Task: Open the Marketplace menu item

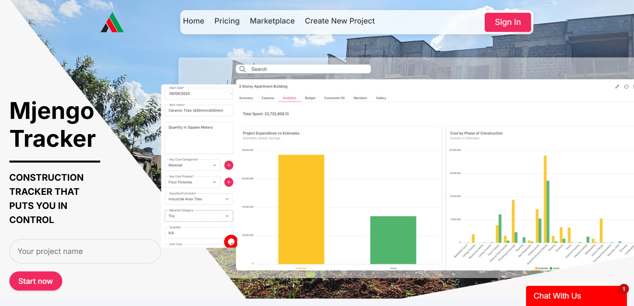Action: (272, 21)
